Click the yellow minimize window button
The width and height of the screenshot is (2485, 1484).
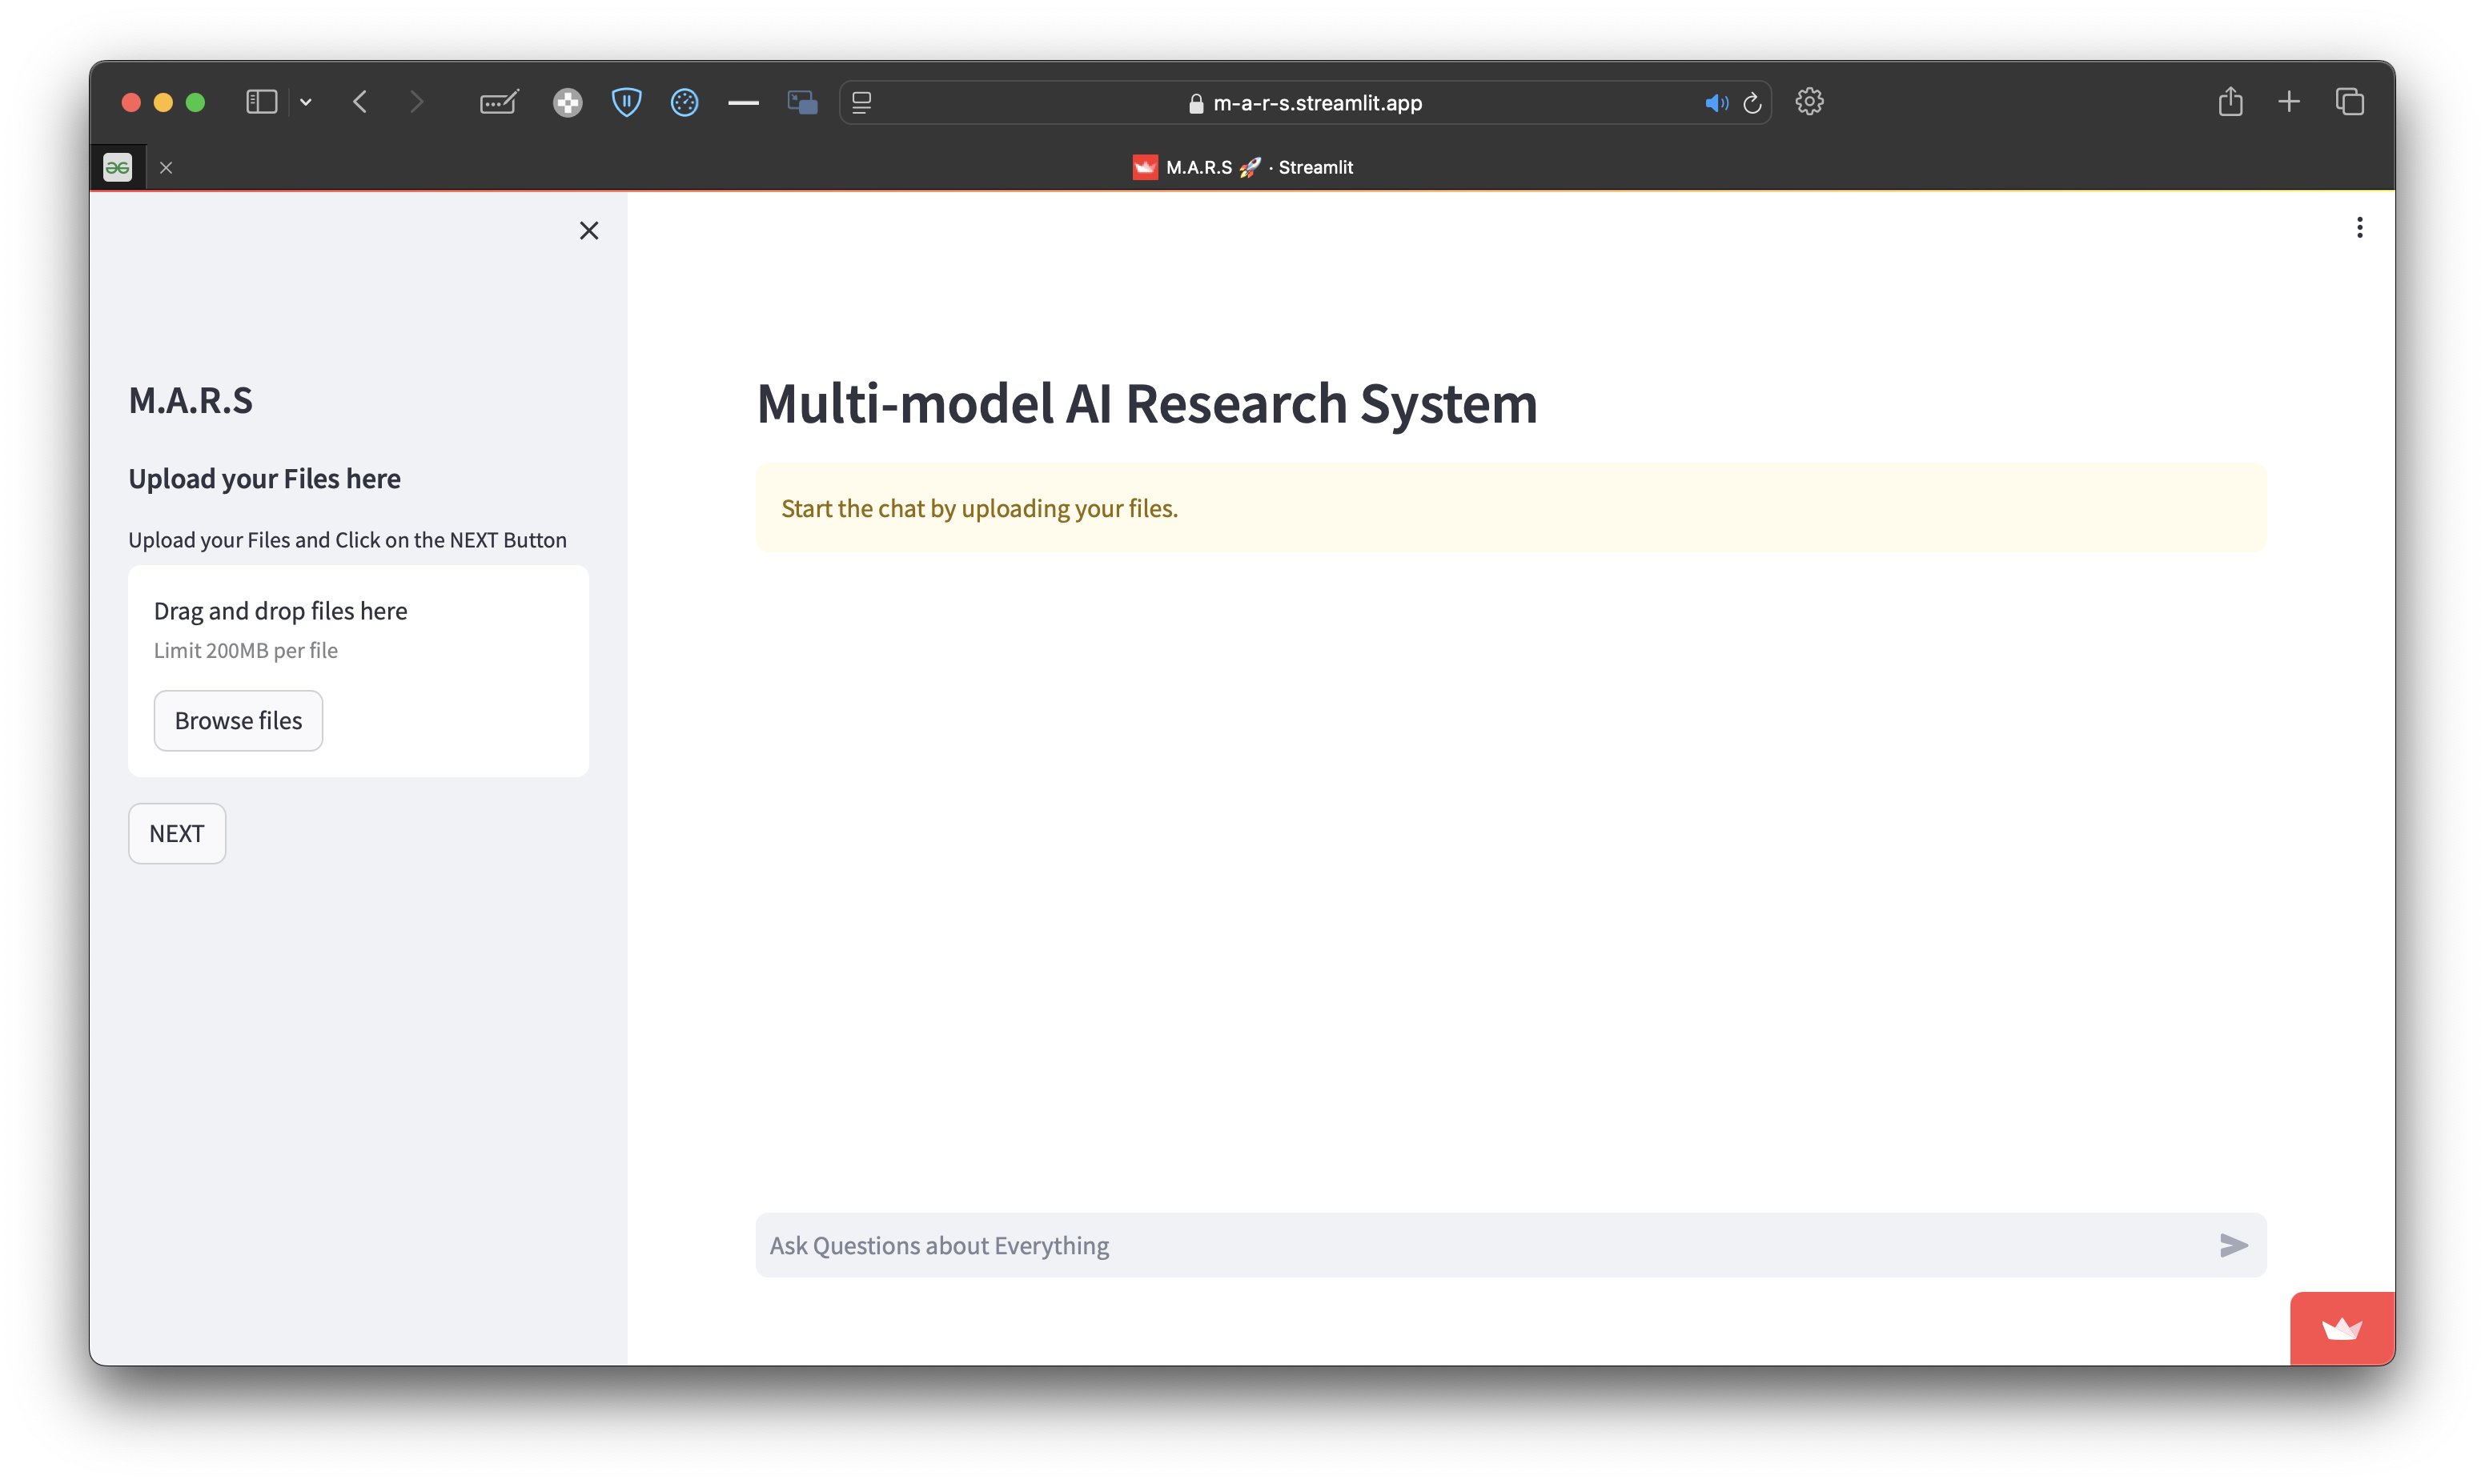pyautogui.click(x=163, y=102)
